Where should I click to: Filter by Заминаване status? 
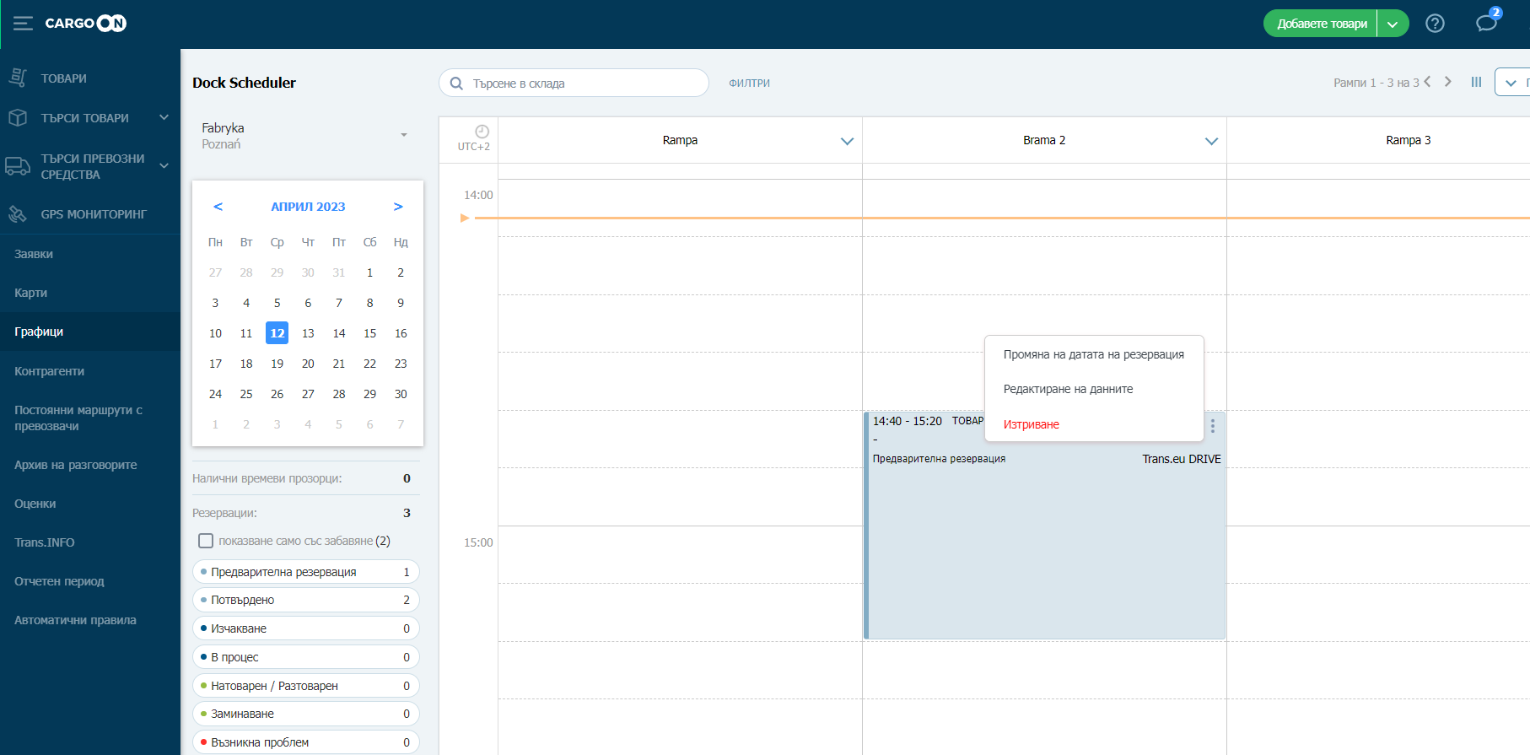click(x=306, y=714)
